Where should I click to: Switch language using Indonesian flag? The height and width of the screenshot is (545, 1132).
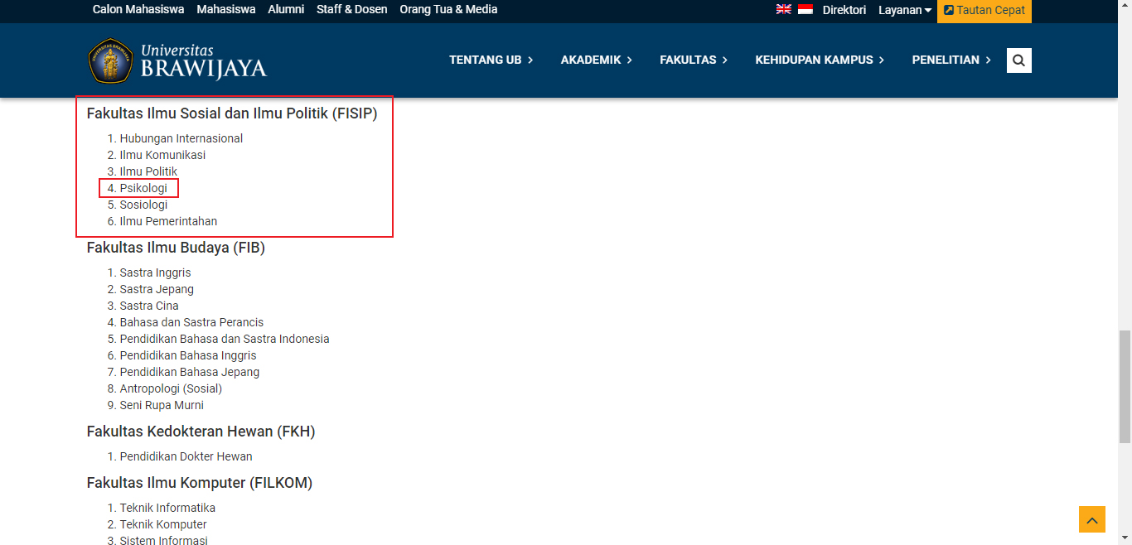coord(805,10)
